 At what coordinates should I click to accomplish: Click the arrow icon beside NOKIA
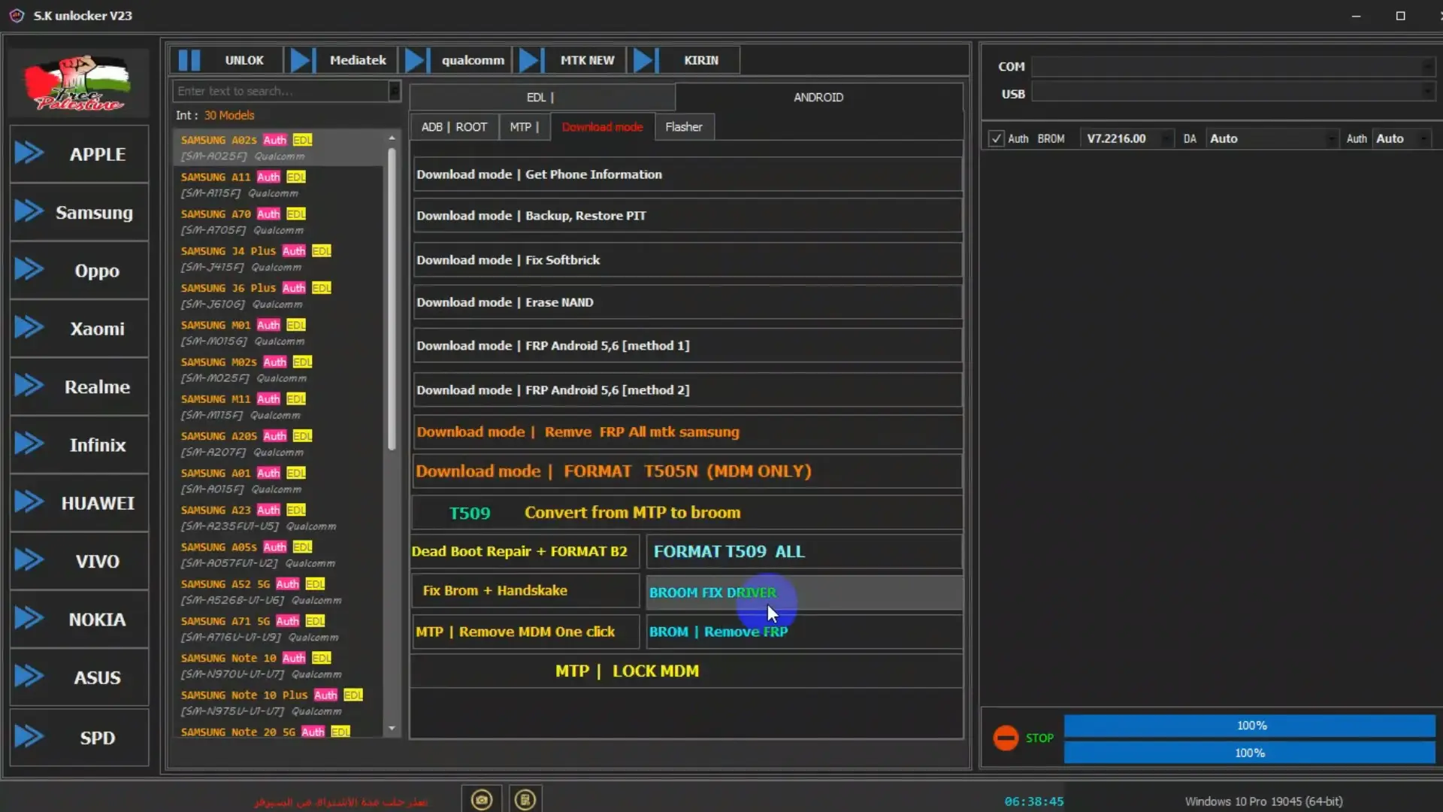(29, 618)
